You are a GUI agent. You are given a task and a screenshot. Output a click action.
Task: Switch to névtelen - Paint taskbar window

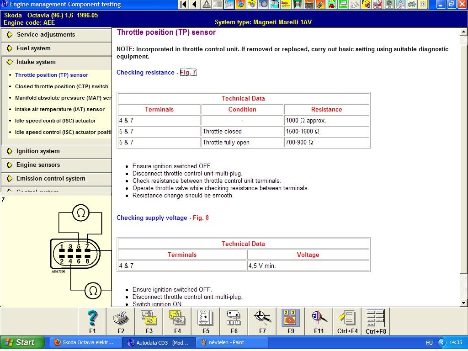point(232,343)
